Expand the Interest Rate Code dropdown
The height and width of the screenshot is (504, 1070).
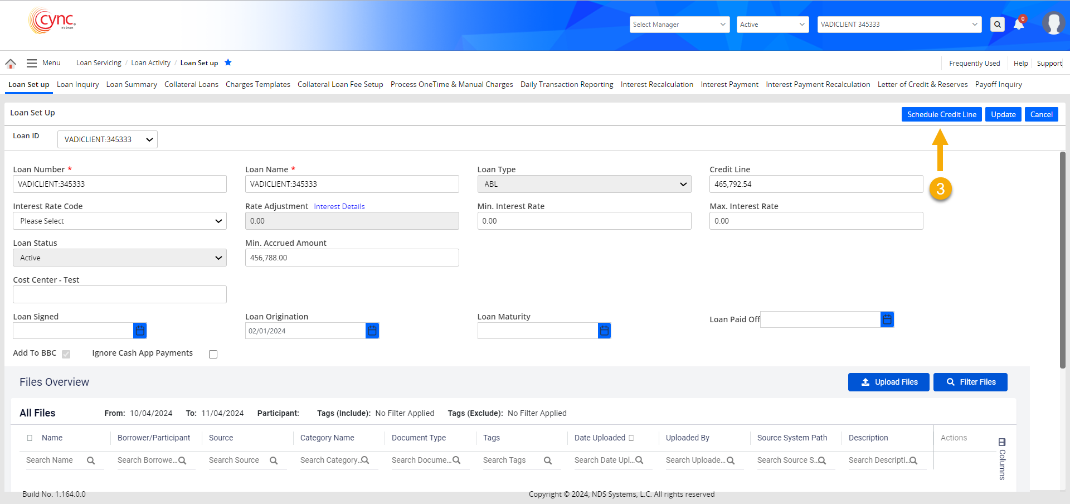pyautogui.click(x=120, y=221)
